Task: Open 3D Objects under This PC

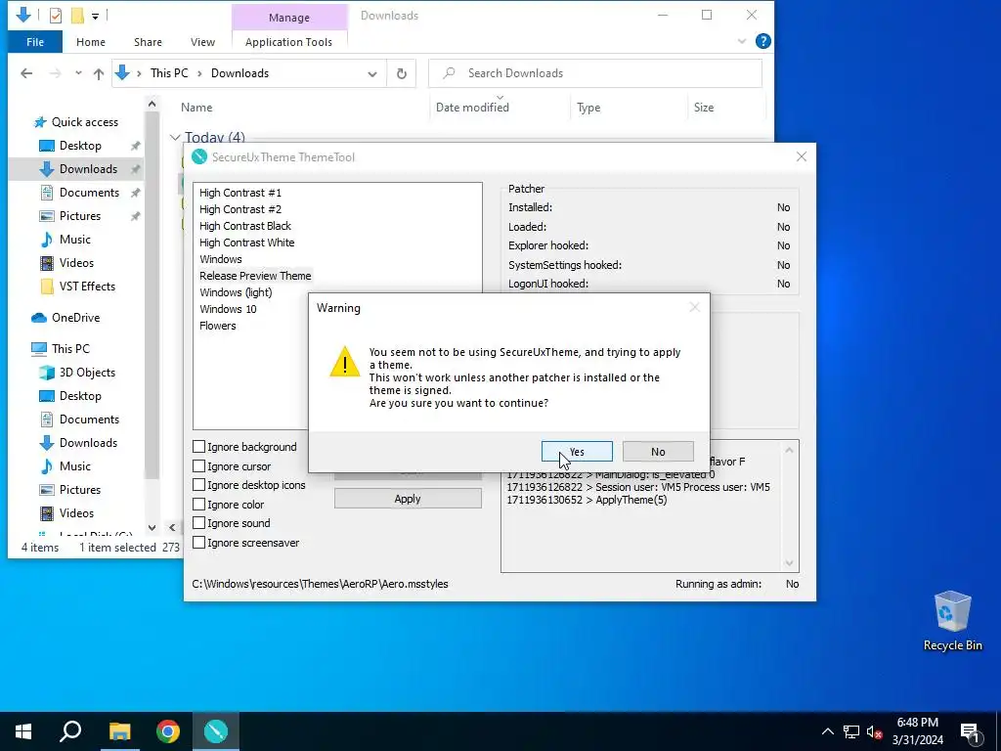Action: point(87,373)
